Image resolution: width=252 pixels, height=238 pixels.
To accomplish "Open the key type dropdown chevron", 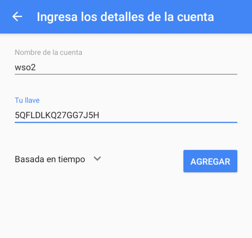I will pos(97,159).
